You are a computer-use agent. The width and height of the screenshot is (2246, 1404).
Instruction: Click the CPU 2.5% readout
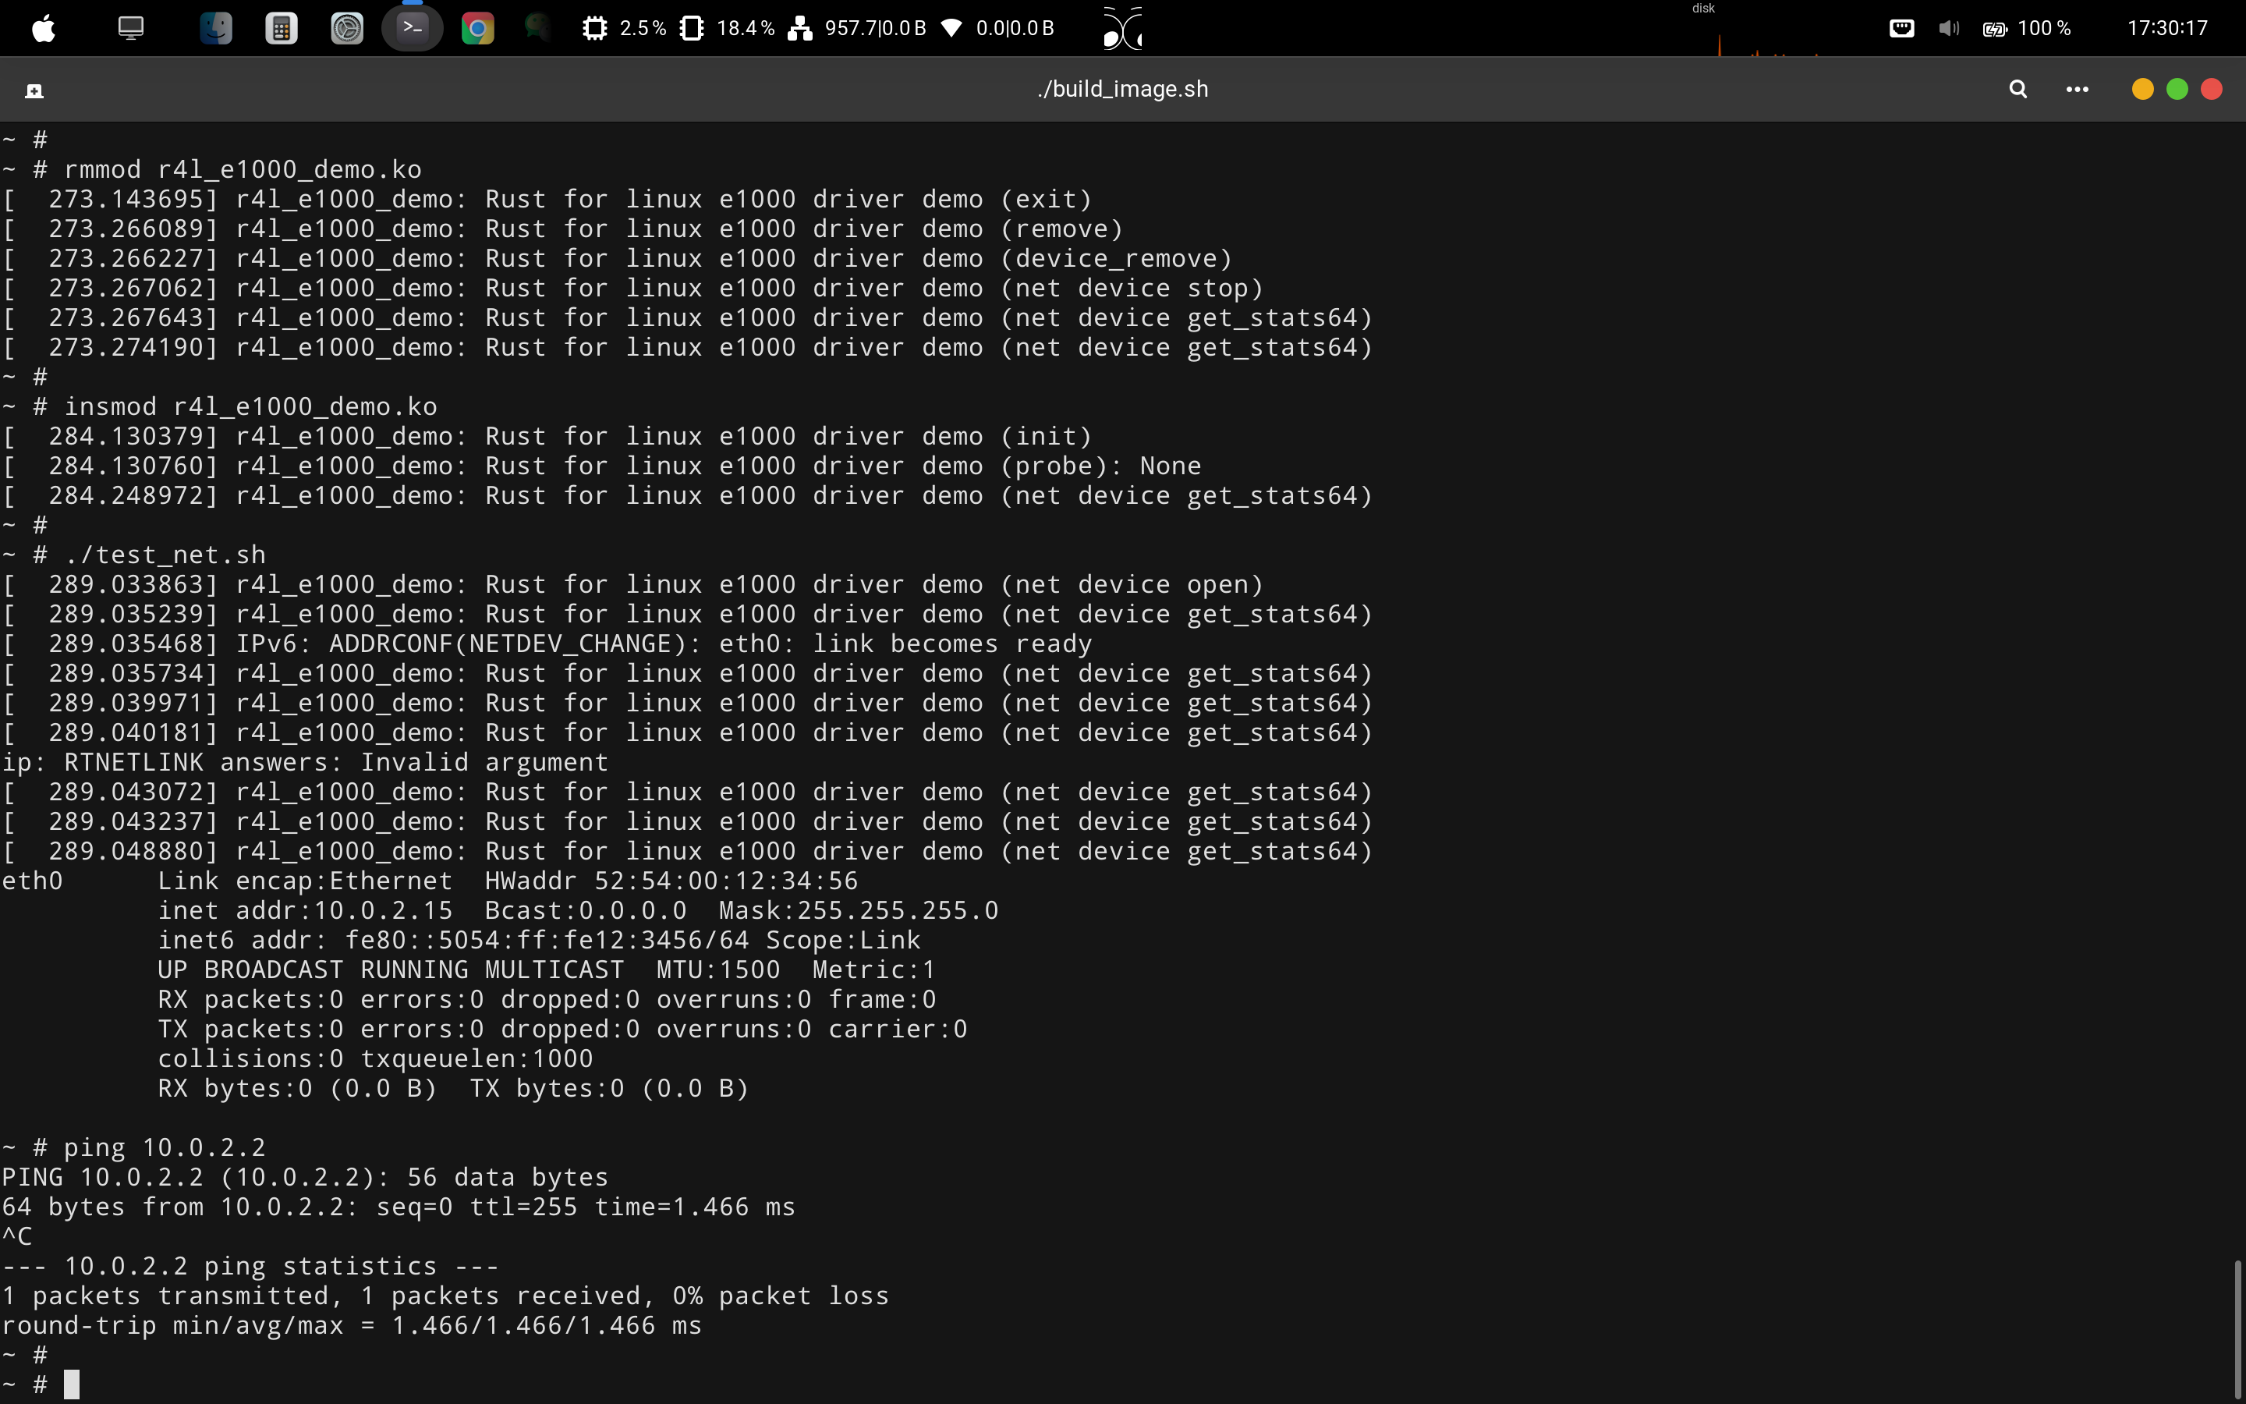point(643,28)
